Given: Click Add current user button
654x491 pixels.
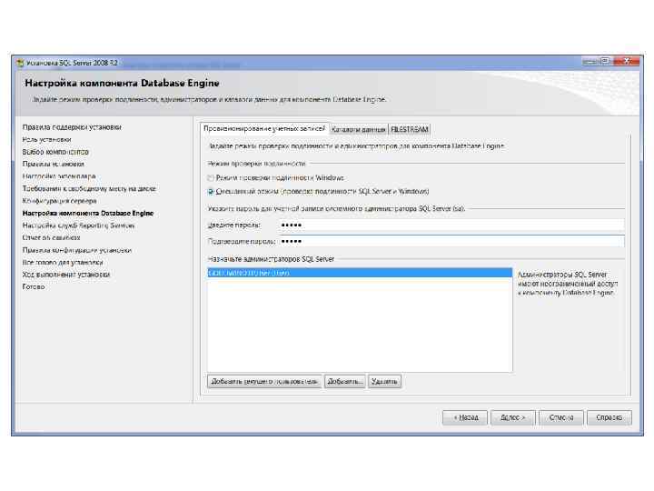Looking at the screenshot, I should 264,382.
